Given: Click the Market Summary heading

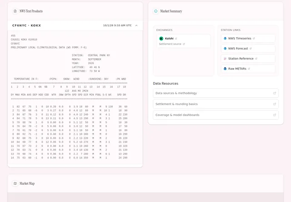Looking at the screenshot, I should (x=171, y=11).
